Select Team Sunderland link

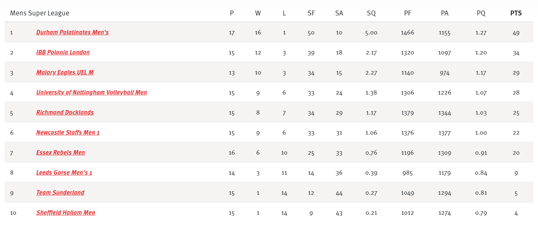[x=60, y=193]
